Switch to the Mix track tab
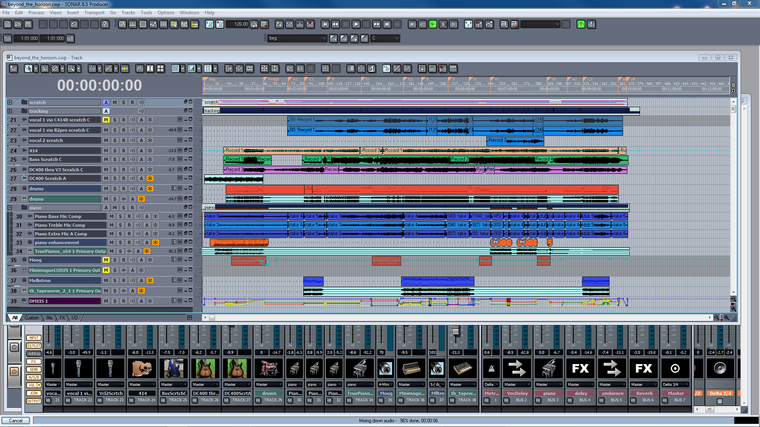This screenshot has width=760, height=427. coord(49,318)
